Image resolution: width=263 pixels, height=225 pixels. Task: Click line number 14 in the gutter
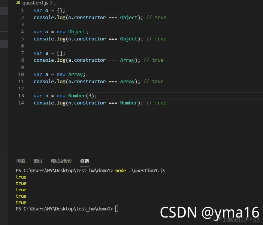pos(21,103)
